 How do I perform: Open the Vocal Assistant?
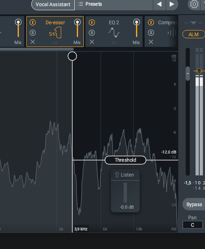pyautogui.click(x=53, y=5)
